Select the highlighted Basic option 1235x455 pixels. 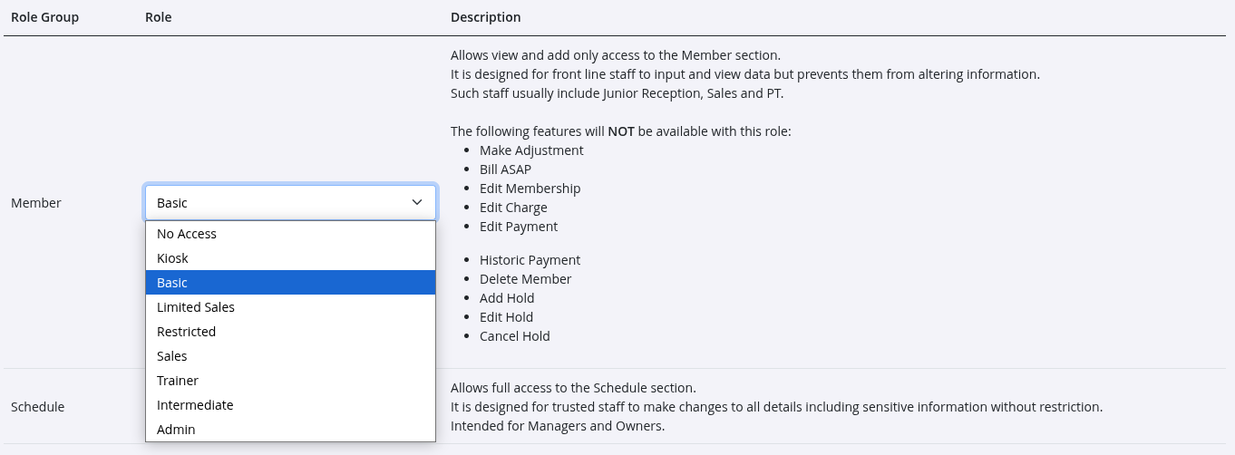coord(172,283)
